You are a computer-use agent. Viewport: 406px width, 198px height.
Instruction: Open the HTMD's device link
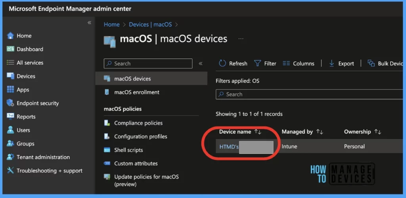pos(229,147)
